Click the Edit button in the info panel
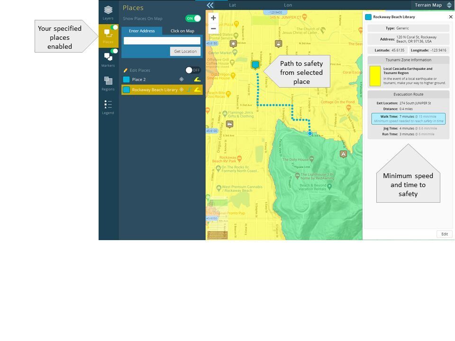Viewport: 455px width, 341px height. [x=445, y=234]
